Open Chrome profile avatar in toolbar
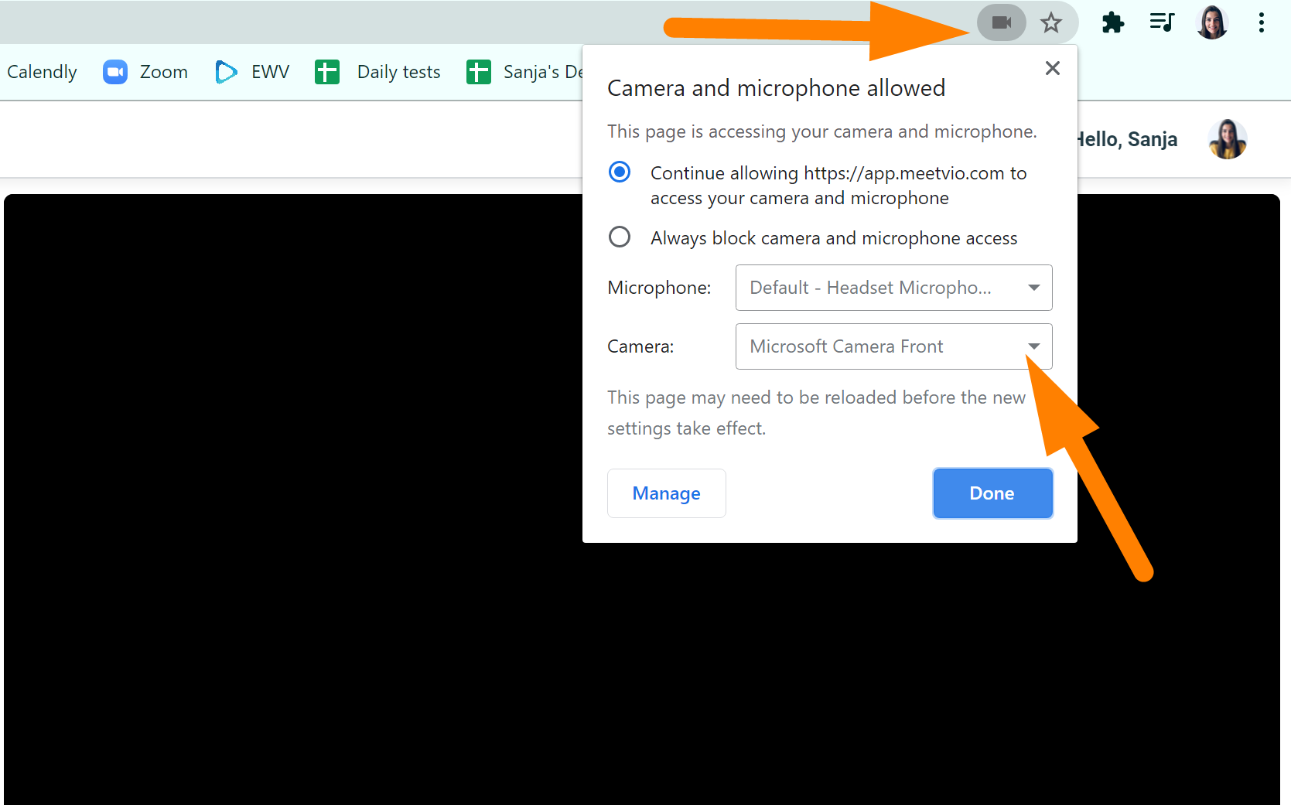This screenshot has height=805, width=1291. [1212, 22]
